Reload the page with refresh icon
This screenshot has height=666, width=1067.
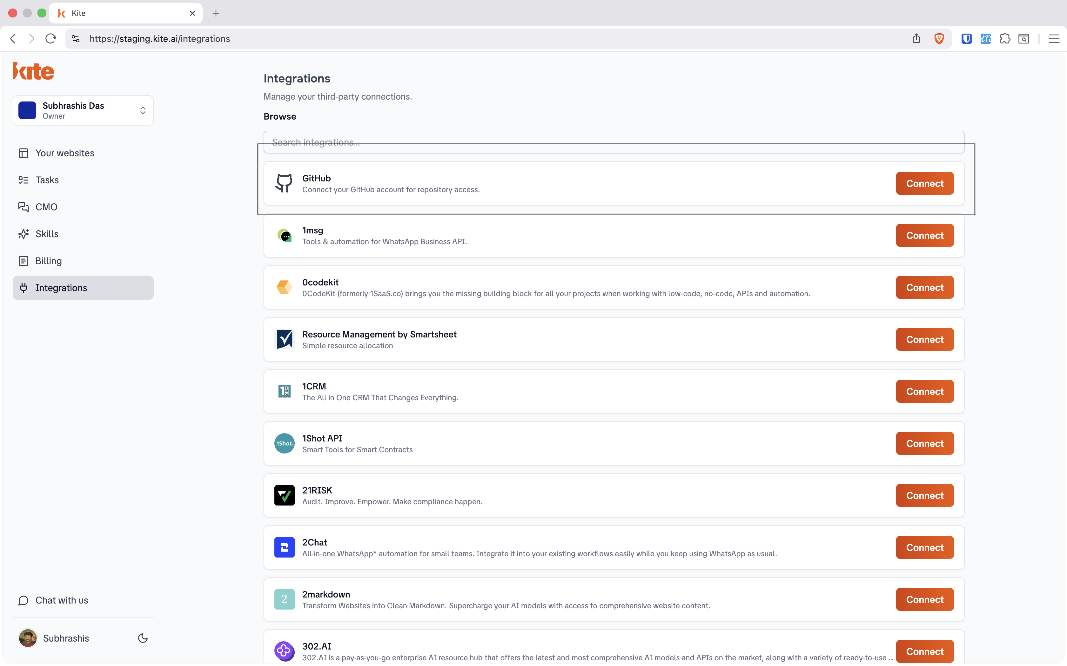coord(51,39)
